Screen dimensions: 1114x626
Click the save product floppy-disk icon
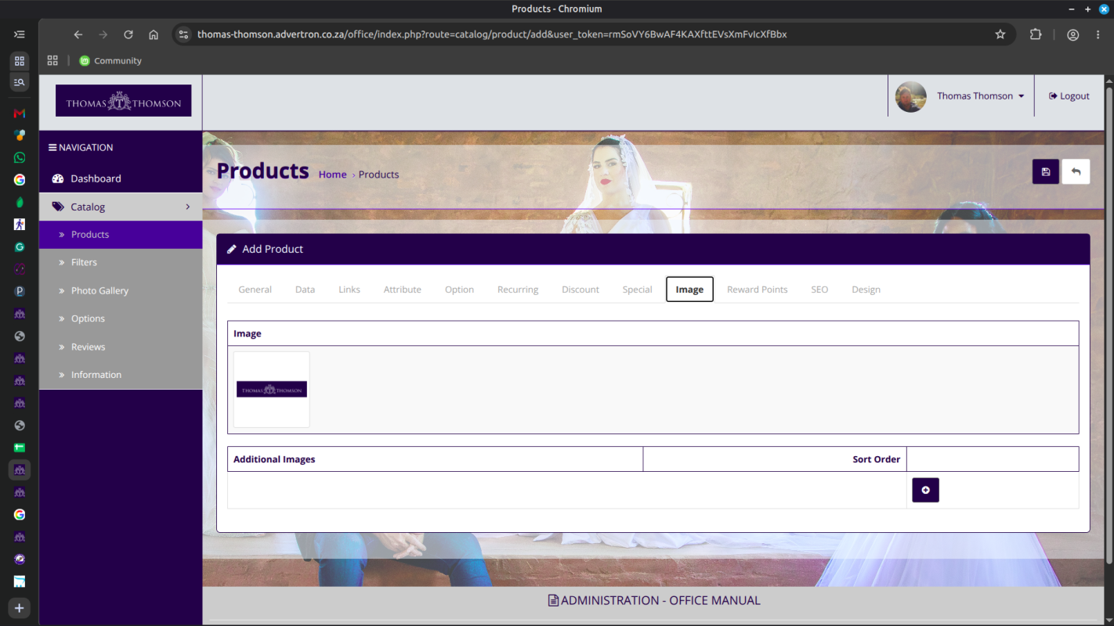(1045, 171)
